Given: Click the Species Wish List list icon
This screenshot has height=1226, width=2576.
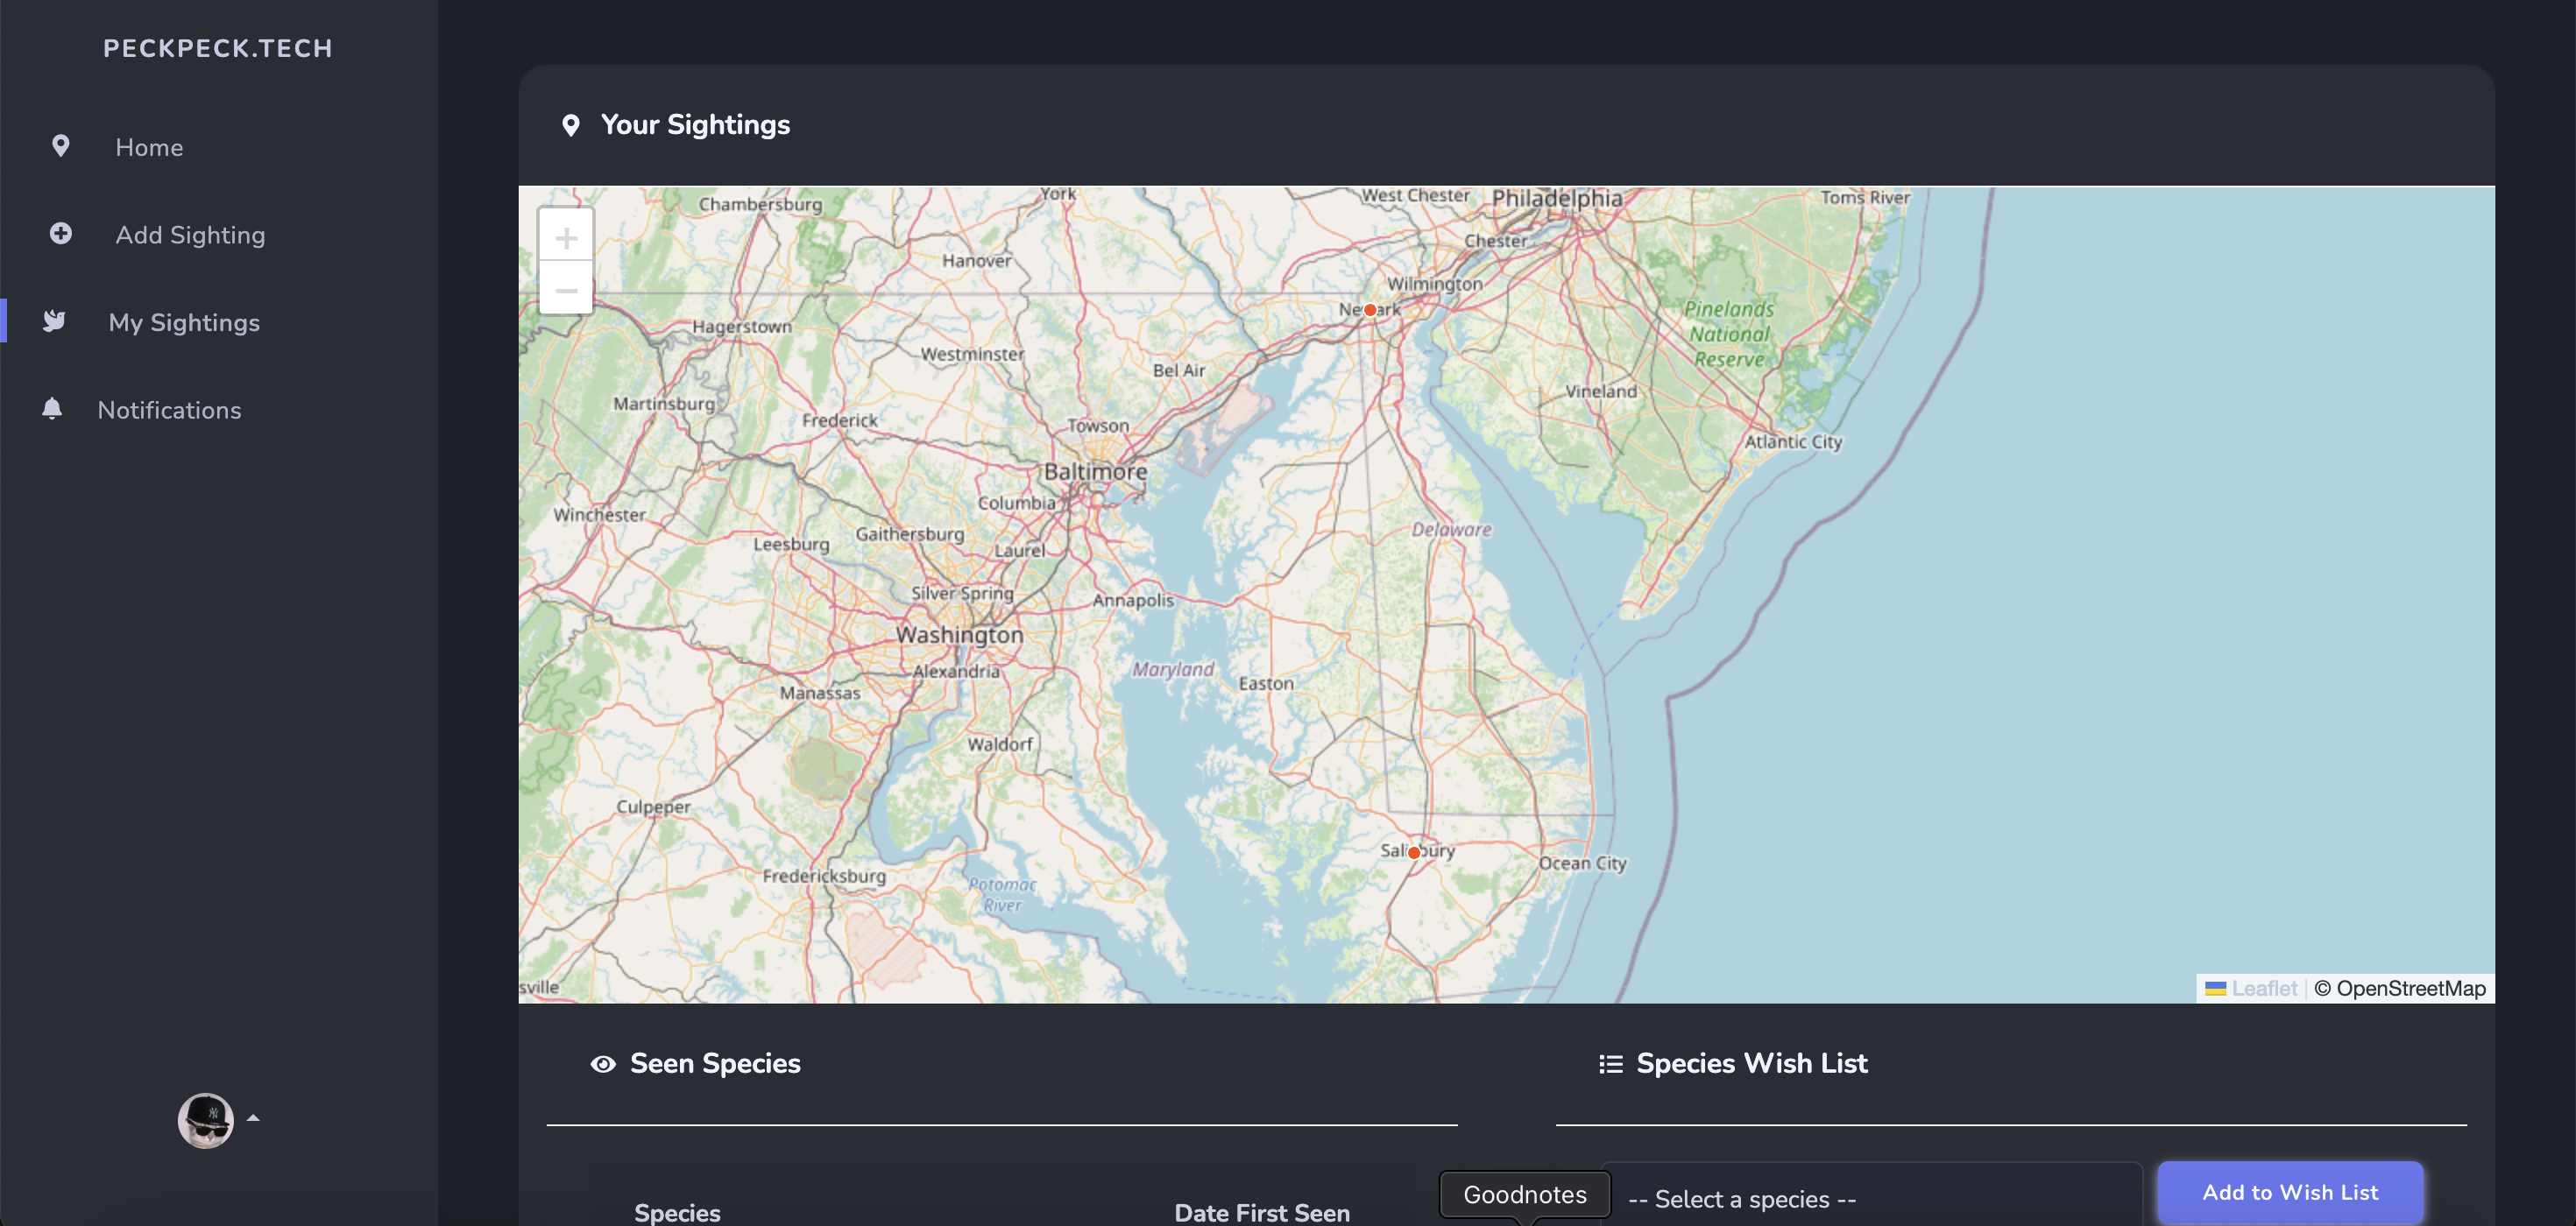Looking at the screenshot, I should [1610, 1064].
